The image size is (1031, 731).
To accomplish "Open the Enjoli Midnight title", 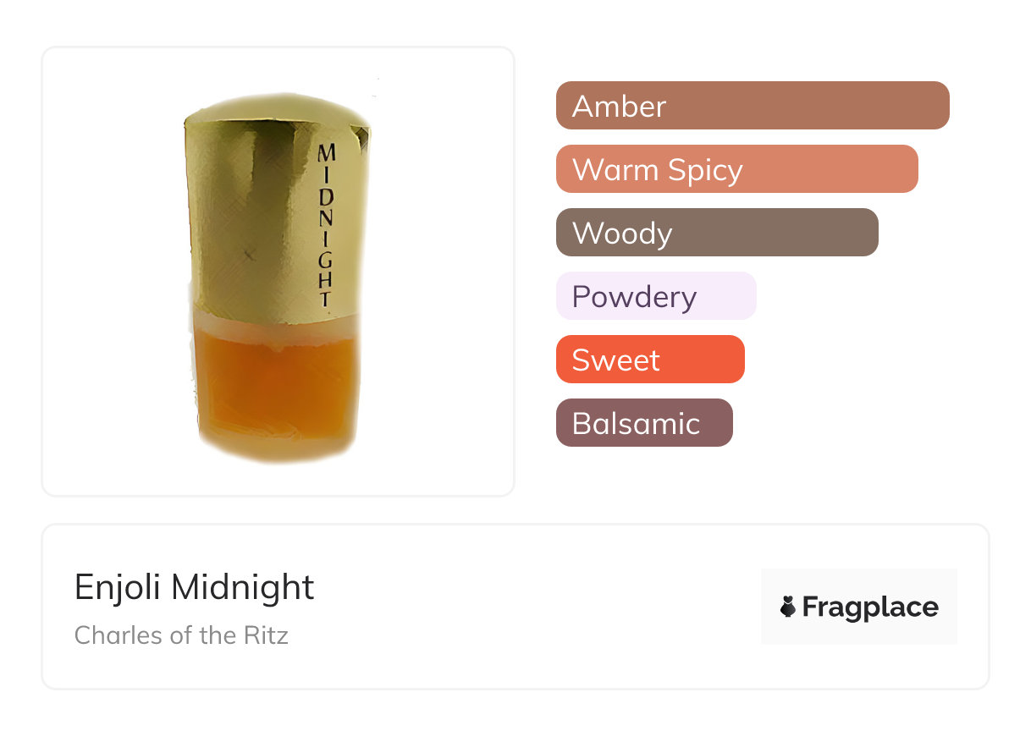I will 195,587.
